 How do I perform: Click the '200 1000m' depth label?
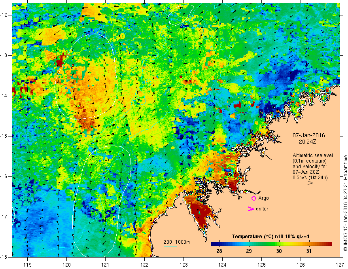[177, 242]
